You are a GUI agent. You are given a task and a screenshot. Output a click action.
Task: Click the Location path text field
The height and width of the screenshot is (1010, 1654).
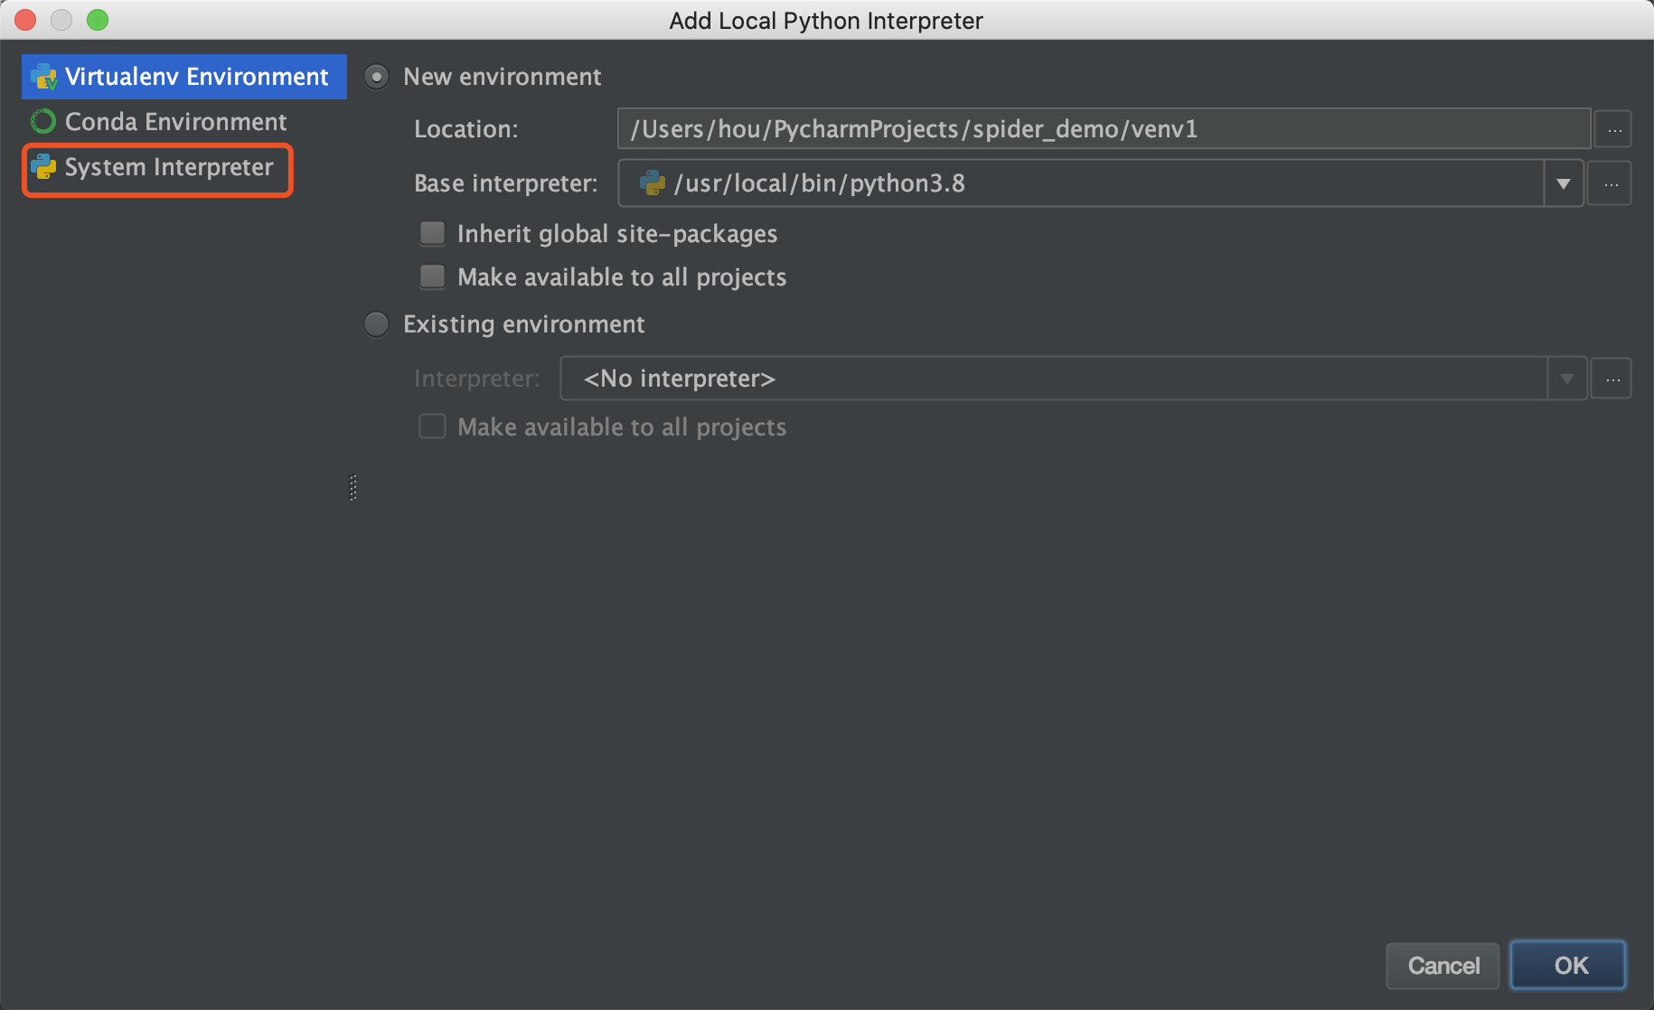pos(1103,129)
